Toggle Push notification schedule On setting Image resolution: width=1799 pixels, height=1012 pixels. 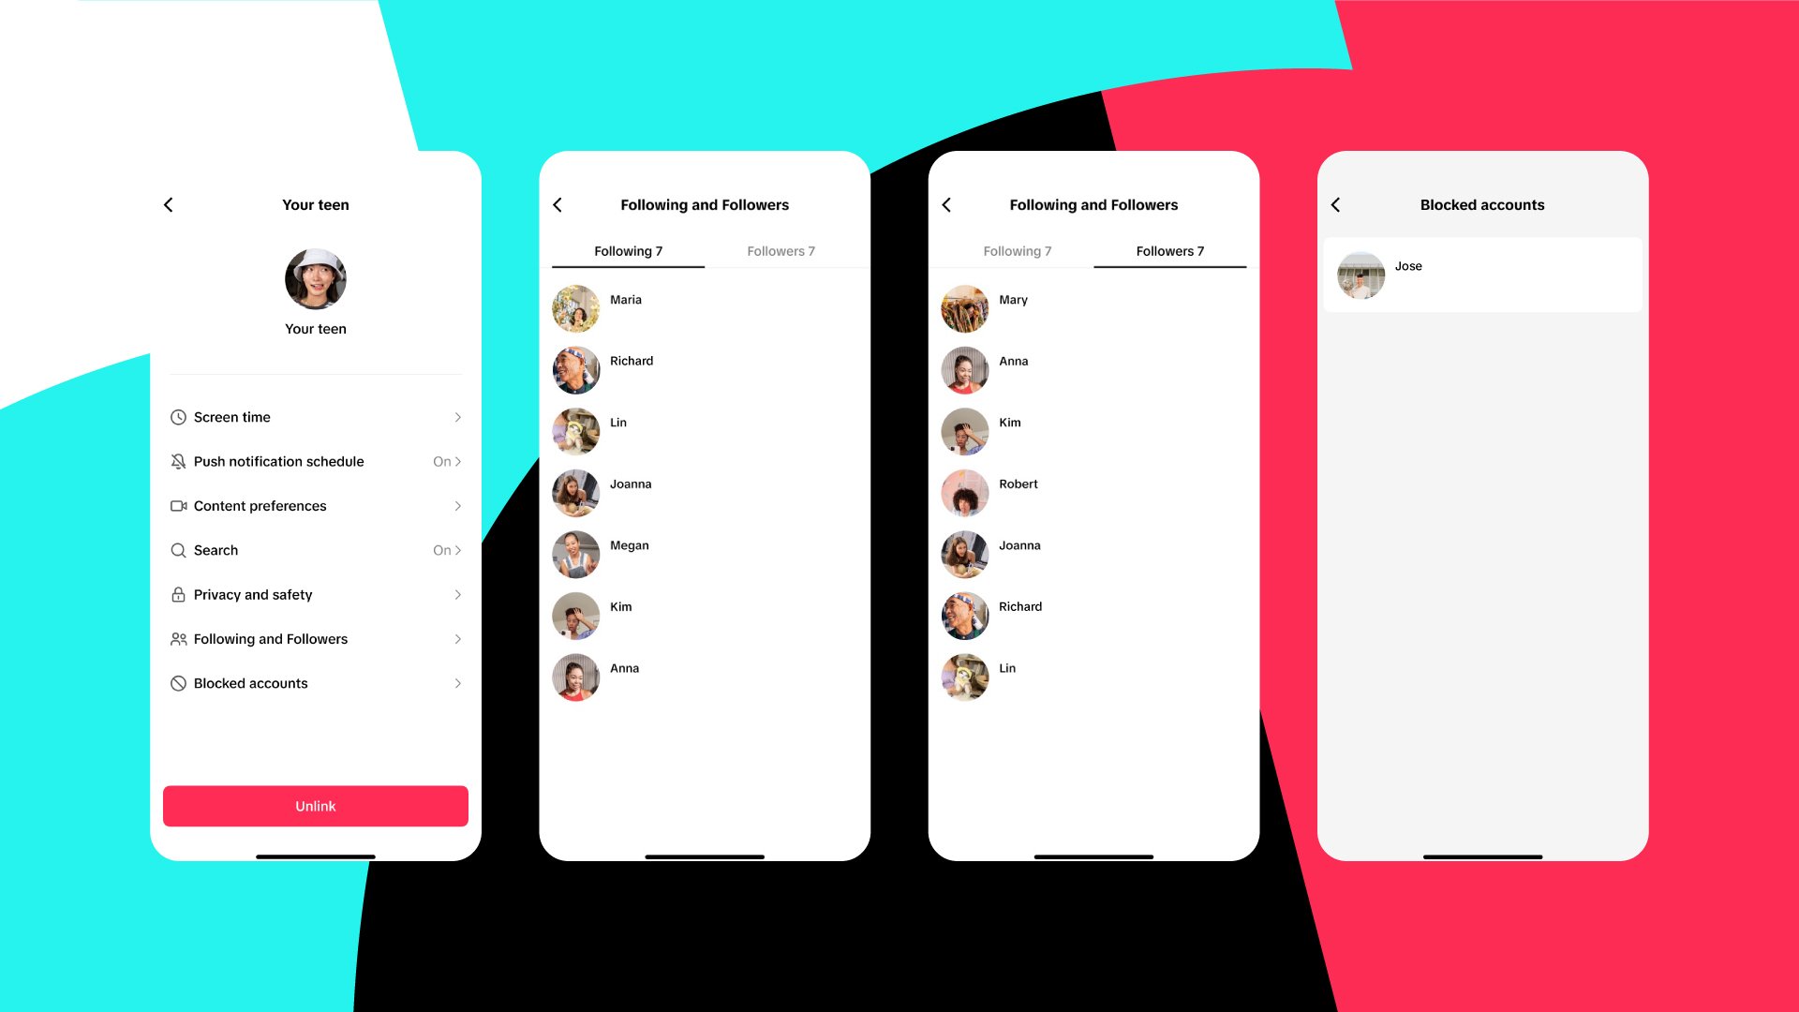(445, 461)
